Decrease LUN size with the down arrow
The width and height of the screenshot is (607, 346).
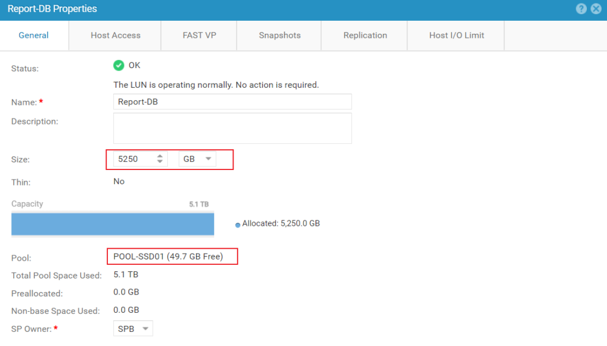(159, 162)
